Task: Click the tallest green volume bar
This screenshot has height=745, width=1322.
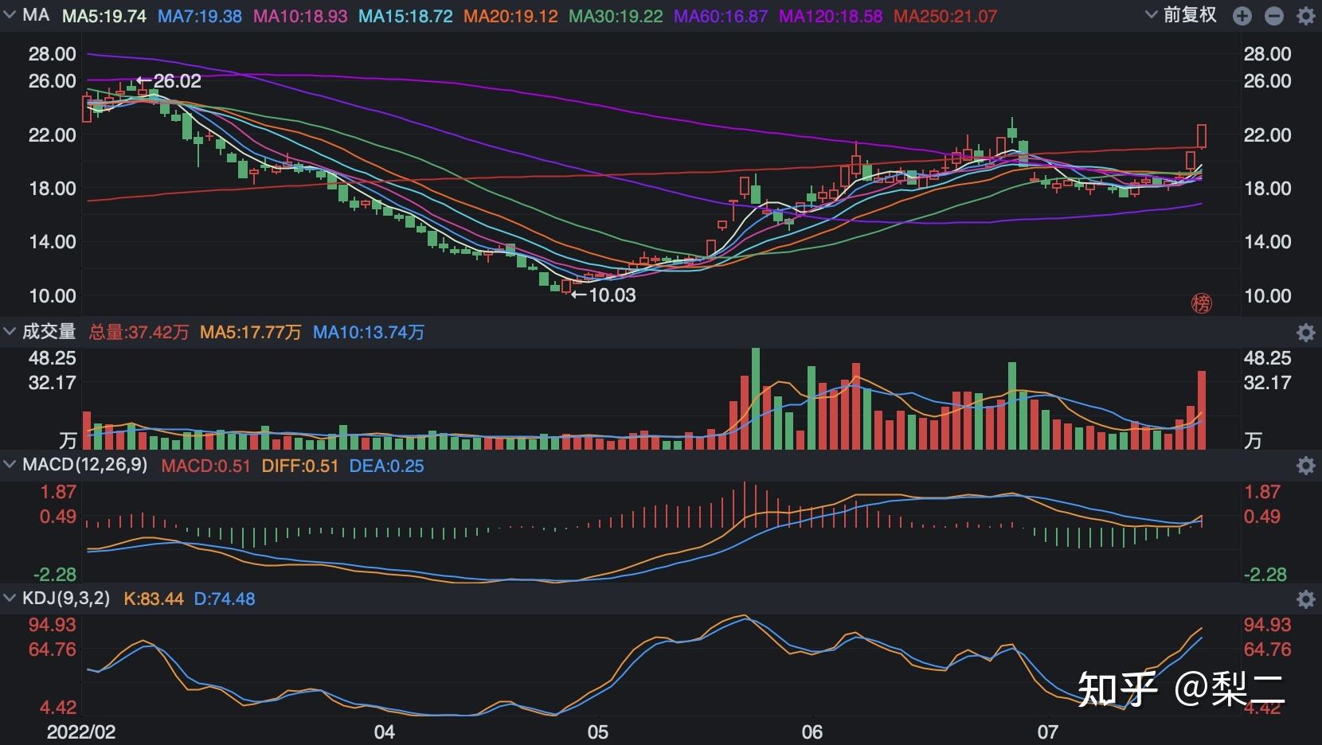Action: (756, 399)
